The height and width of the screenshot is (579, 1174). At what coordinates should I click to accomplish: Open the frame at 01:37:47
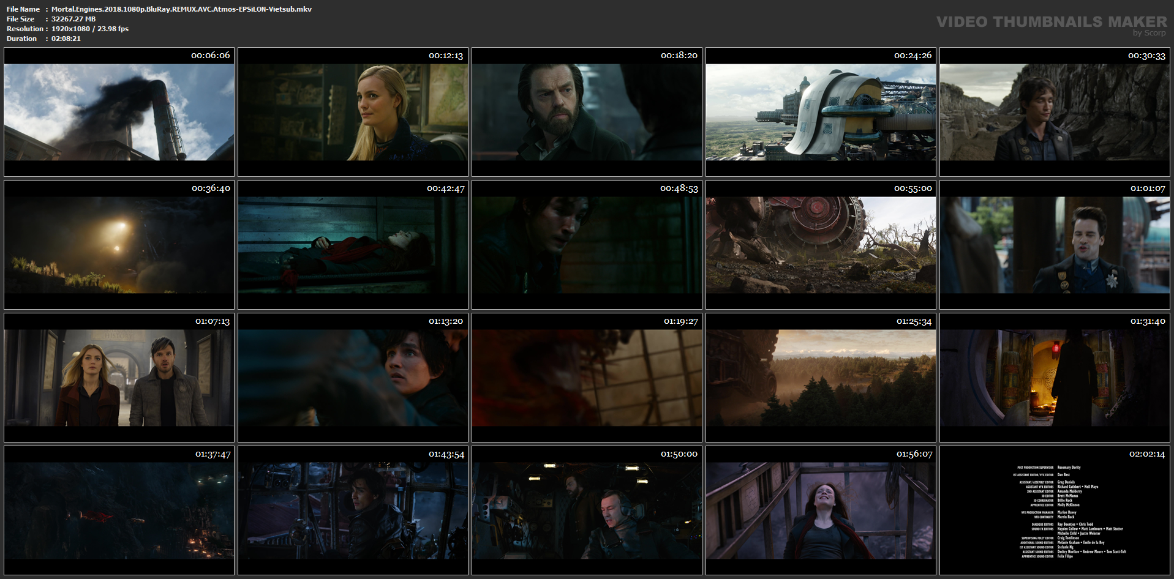(x=119, y=510)
